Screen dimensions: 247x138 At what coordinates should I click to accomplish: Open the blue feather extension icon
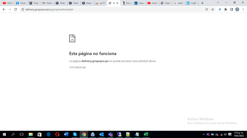pyautogui.click(x=220, y=9)
